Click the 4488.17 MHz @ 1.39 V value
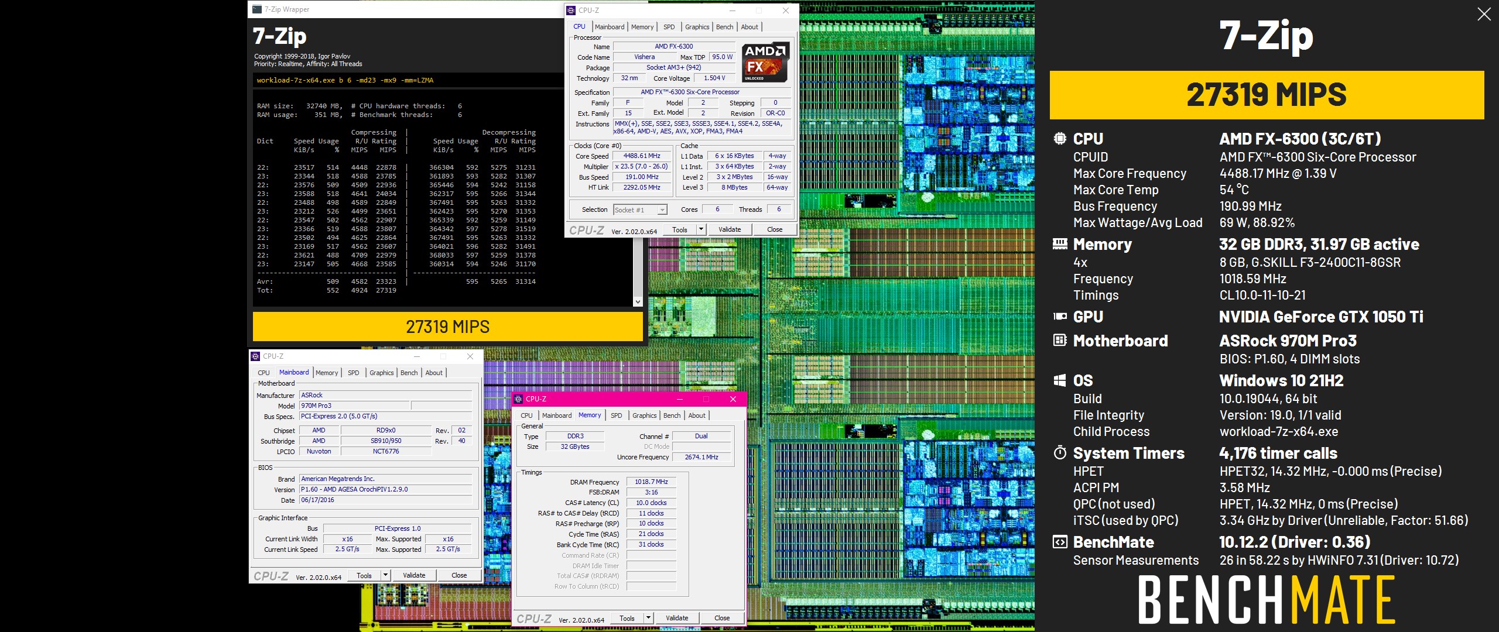The width and height of the screenshot is (1499, 632). tap(1278, 173)
